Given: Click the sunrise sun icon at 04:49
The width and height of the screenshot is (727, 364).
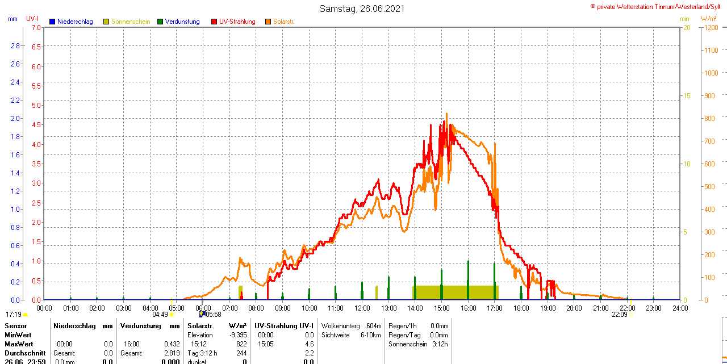Looking at the screenshot, I should pos(172,315).
